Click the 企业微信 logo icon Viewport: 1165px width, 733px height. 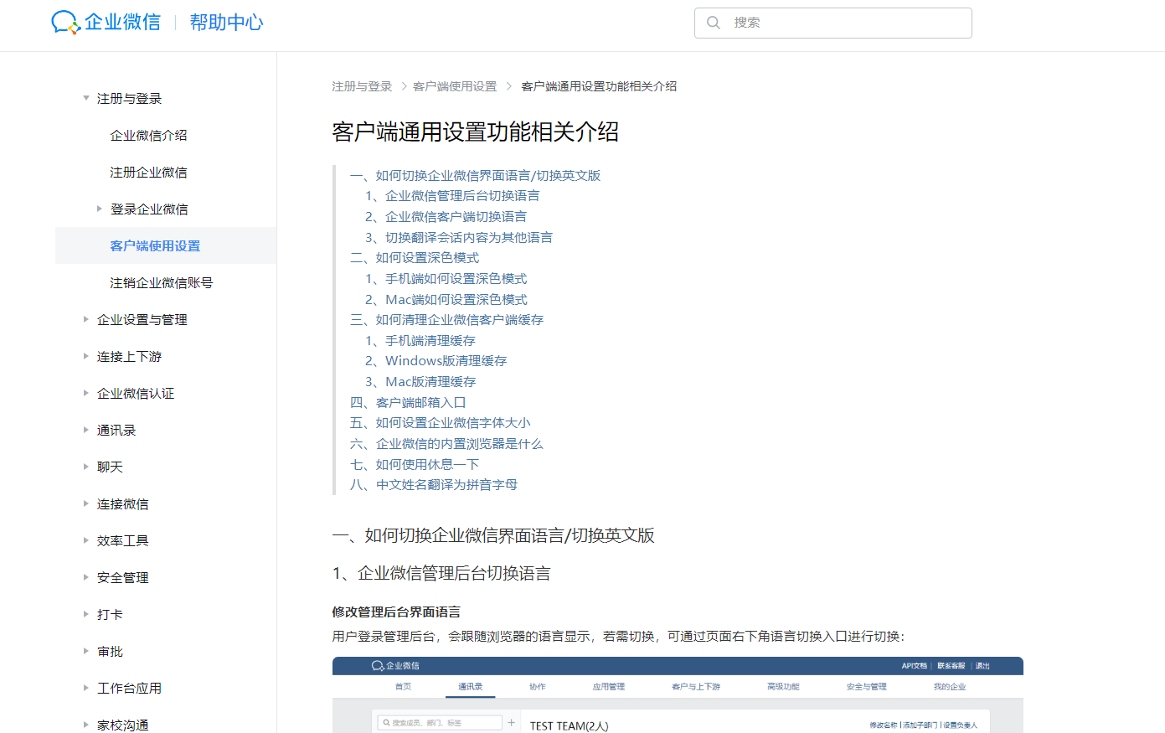click(65, 23)
